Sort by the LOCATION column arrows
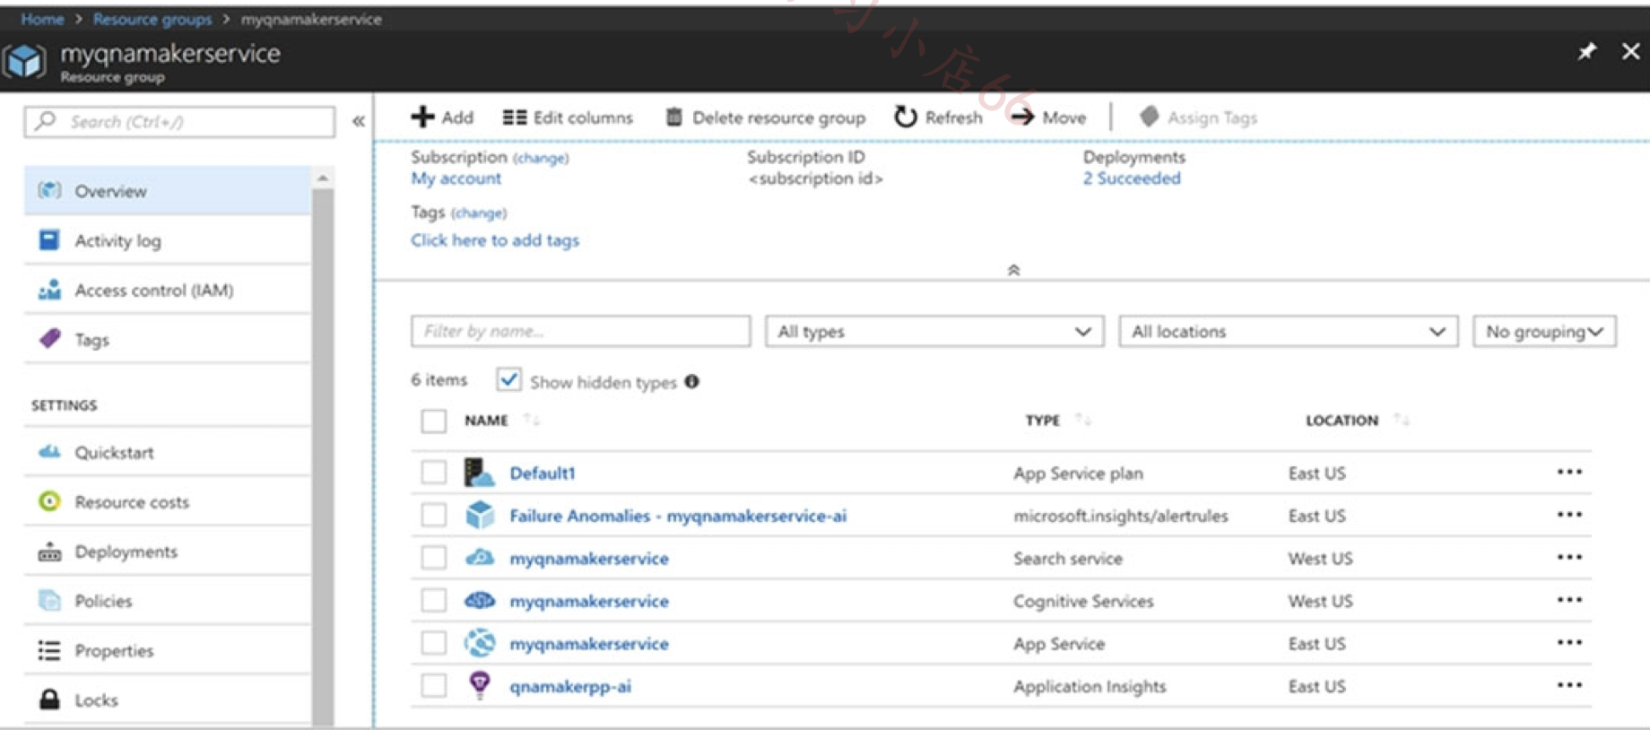 tap(1402, 420)
